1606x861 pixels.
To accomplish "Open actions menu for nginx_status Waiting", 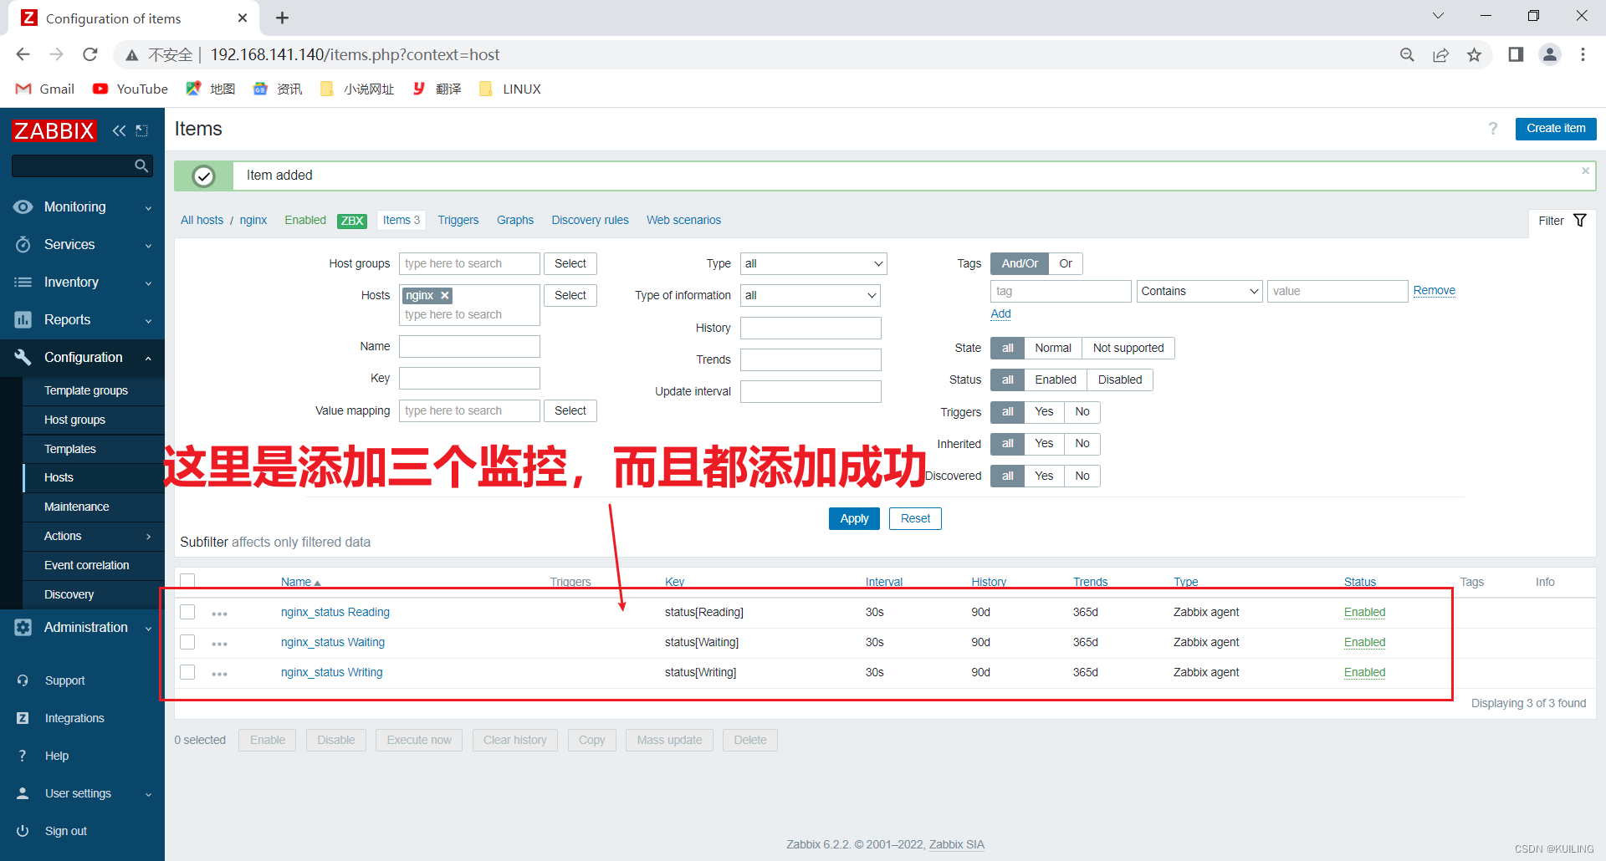I will 220,644.
